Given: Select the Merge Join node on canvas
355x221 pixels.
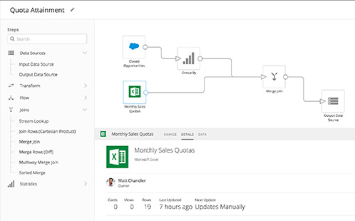Looking at the screenshot, I should [x=274, y=77].
